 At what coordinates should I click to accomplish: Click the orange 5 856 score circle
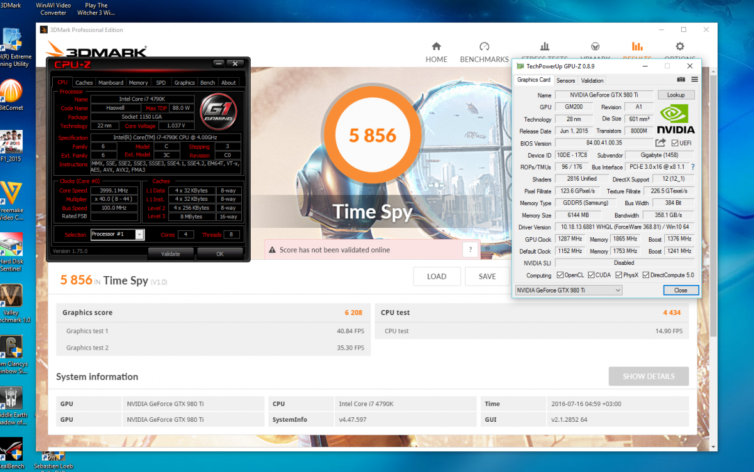[373, 134]
